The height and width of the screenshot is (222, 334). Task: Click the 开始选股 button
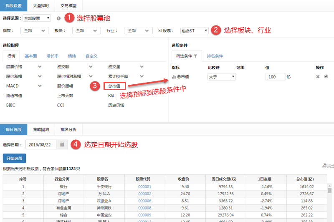tap(14, 159)
